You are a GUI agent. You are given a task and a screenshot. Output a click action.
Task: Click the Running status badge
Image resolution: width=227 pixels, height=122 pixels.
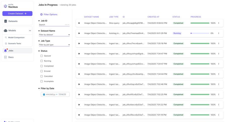177,33
